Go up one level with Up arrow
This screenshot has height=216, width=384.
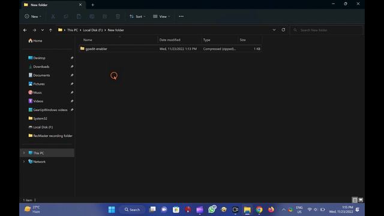tap(50, 30)
